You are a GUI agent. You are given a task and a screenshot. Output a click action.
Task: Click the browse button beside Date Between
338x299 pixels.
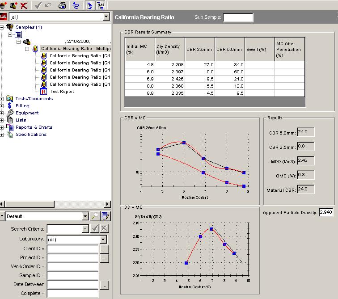point(104,285)
